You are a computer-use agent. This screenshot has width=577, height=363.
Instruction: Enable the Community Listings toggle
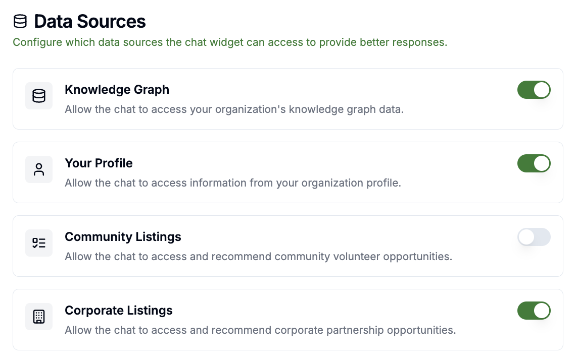click(x=534, y=237)
